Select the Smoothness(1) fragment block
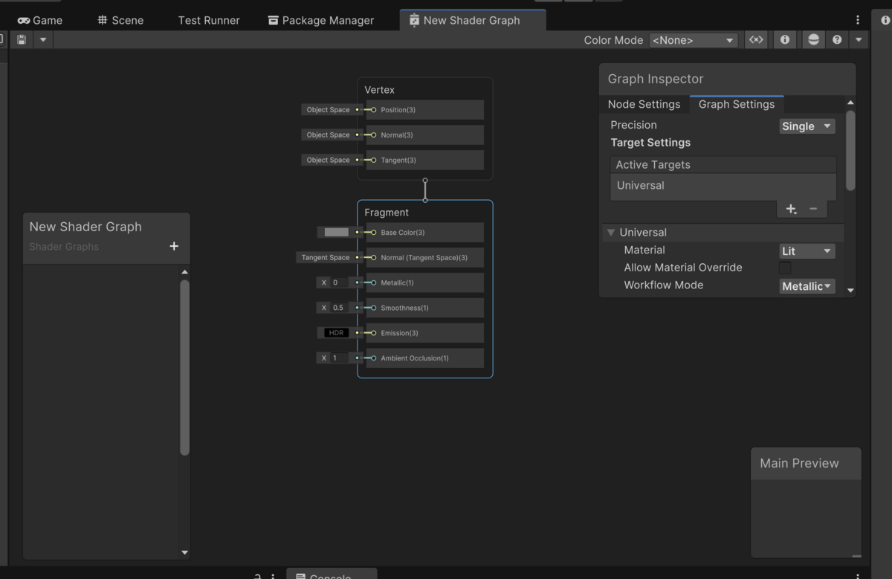 424,308
